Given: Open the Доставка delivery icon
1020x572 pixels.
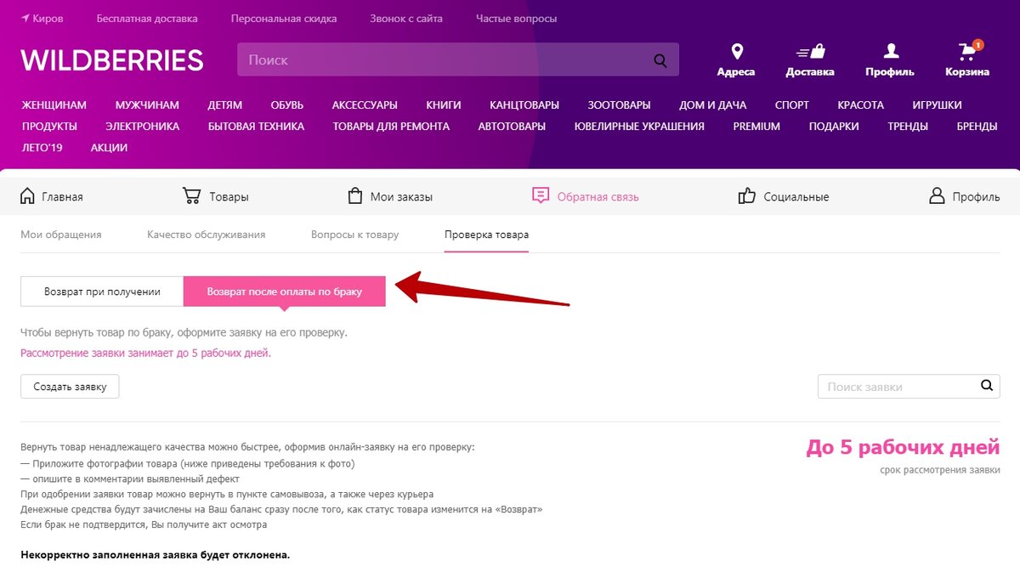Looking at the screenshot, I should coord(810,52).
